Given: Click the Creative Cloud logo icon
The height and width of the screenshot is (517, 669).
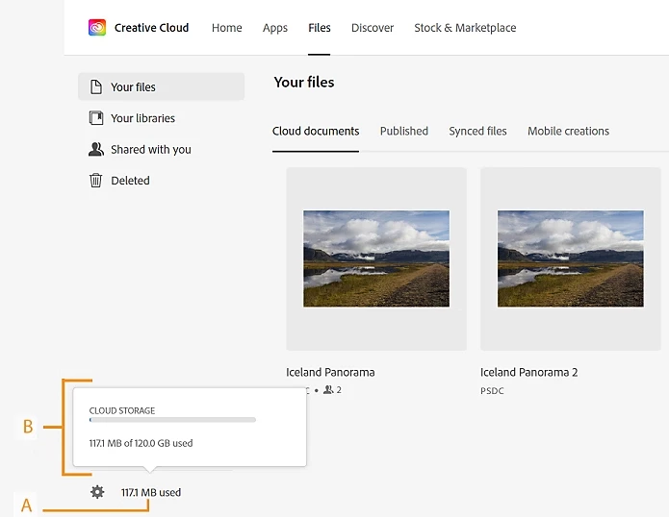Looking at the screenshot, I should [x=97, y=27].
